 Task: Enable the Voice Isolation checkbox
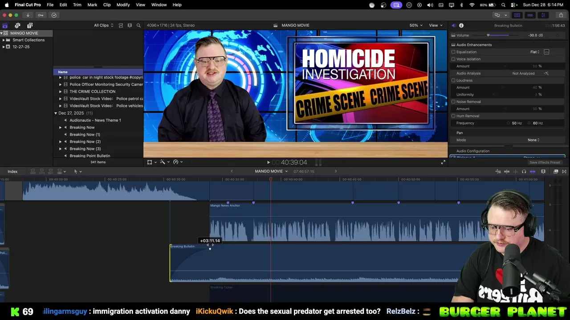pos(453,59)
